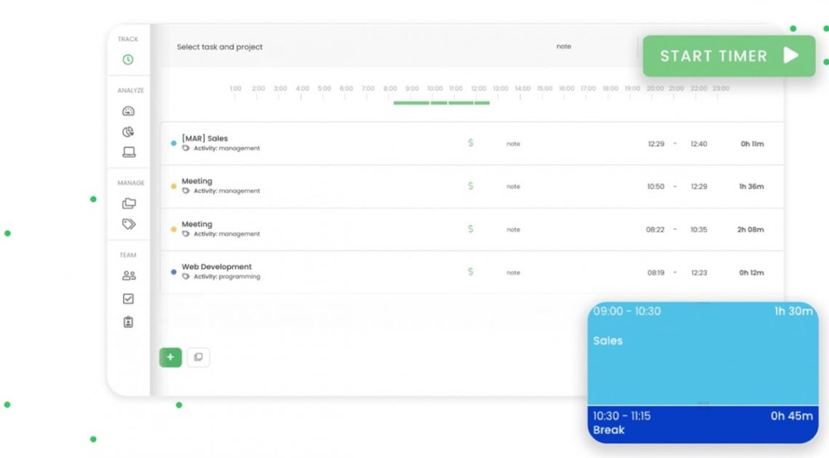This screenshot has height=458, width=829.
Task: Toggle billable dollar icon for 08:22 Meeting
Action: (470, 229)
